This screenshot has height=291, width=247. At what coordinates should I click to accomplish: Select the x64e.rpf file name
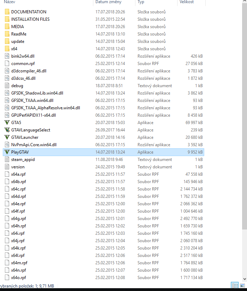coord(18,204)
